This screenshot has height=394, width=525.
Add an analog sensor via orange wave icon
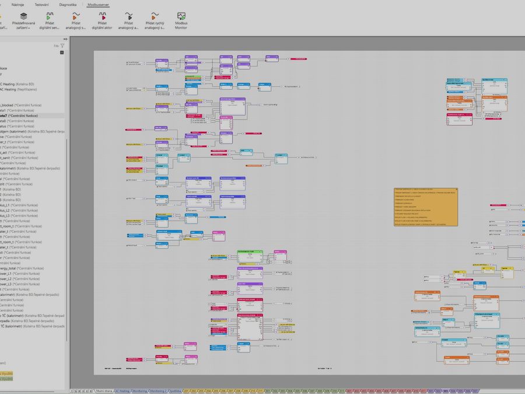(76, 16)
